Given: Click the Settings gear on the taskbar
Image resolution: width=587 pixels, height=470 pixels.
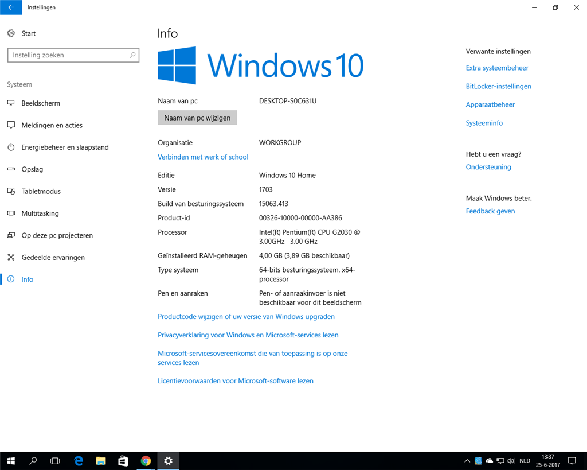Looking at the screenshot, I should pyautogui.click(x=168, y=461).
